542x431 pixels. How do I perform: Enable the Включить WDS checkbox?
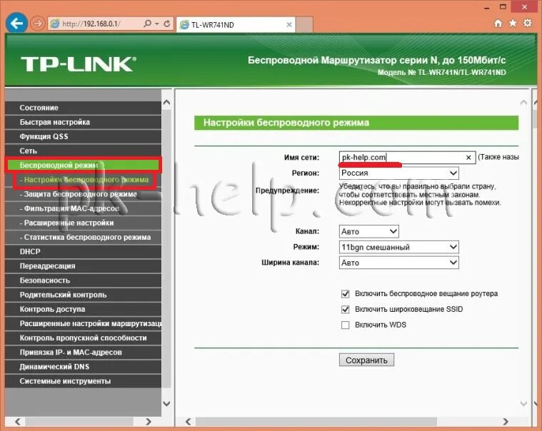pos(345,325)
